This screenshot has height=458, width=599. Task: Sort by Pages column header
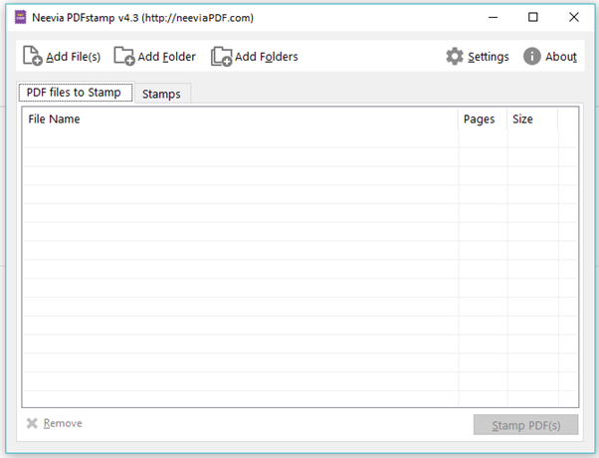483,118
